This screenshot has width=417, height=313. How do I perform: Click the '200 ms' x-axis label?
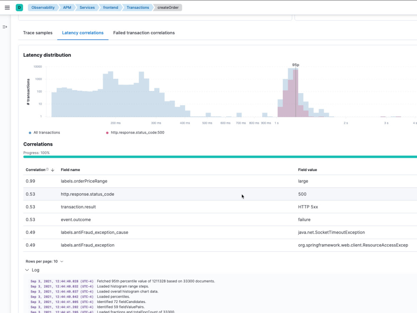116,123
